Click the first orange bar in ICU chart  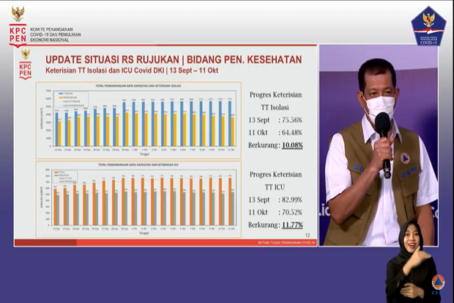(x=56, y=207)
